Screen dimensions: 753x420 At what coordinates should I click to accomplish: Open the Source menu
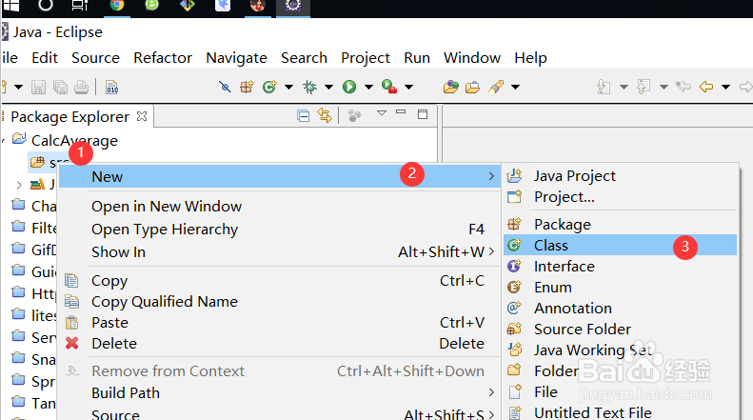pyautogui.click(x=95, y=58)
